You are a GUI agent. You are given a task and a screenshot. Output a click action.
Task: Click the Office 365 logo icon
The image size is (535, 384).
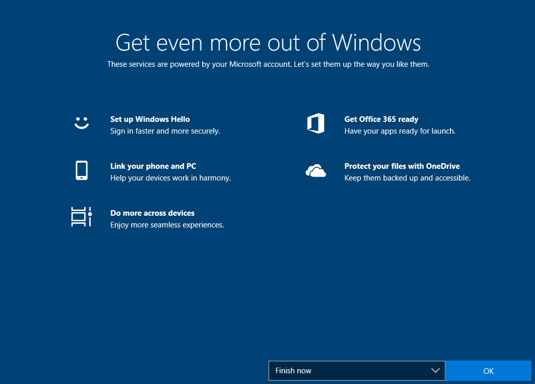[x=316, y=123]
